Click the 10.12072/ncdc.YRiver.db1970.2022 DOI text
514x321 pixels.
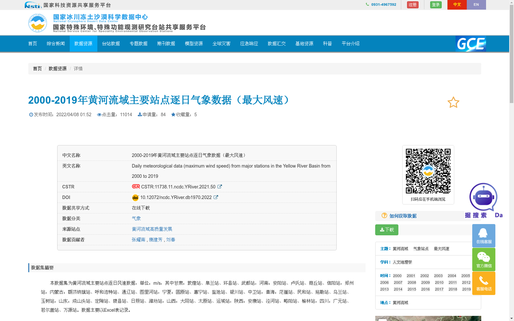pos(176,197)
